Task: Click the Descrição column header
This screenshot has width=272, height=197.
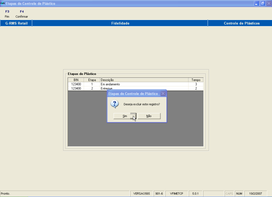Action: coord(144,80)
